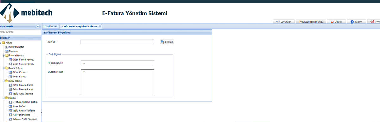Image resolution: width=380 pixels, height=122 pixels.
Task: Close the Zarf Durum Sorgulama Ekranı tab
Action: click(x=100, y=26)
